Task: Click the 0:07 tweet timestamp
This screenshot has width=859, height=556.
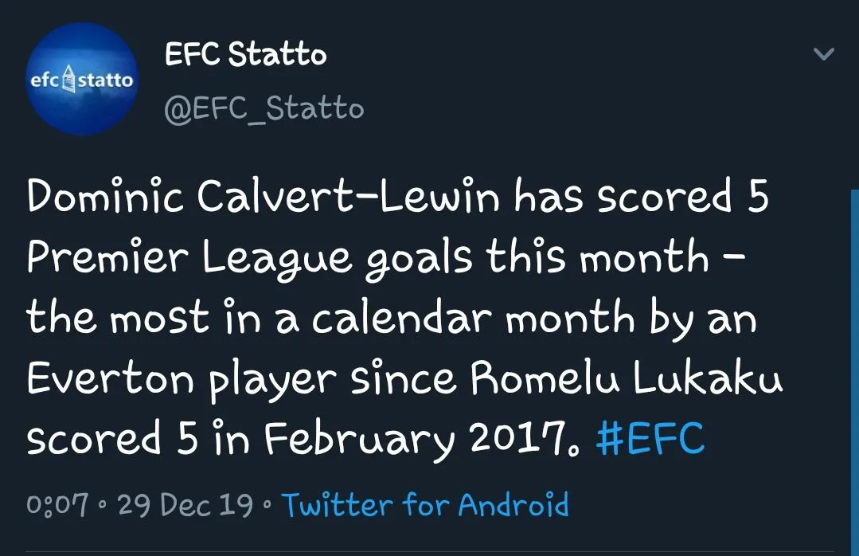Action: tap(57, 505)
